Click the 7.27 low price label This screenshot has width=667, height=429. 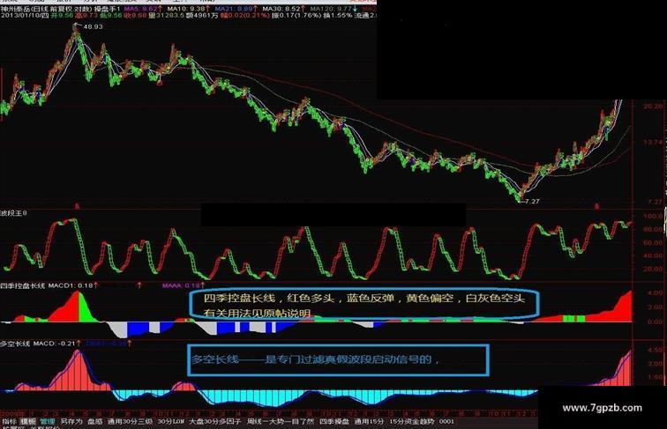tap(532, 202)
